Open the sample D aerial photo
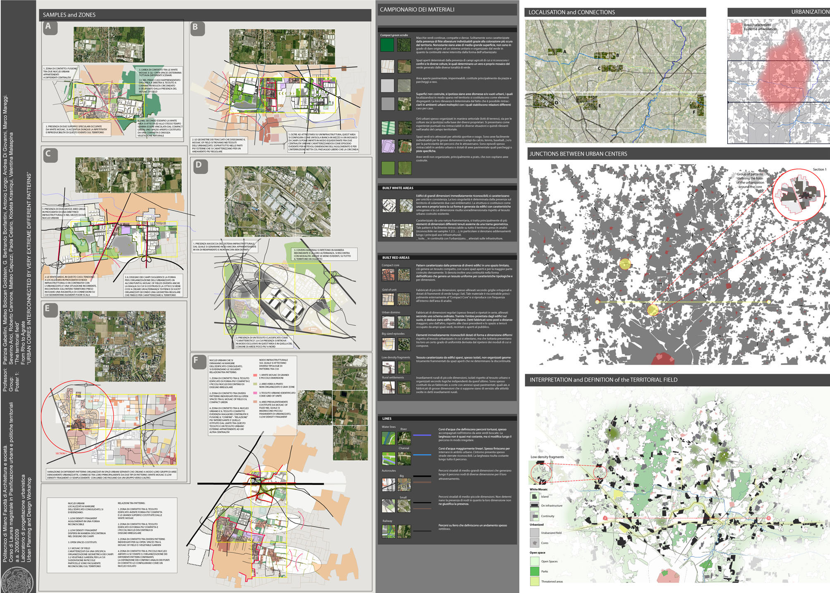This screenshot has width=830, height=593. (278, 202)
